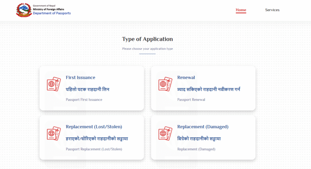Click the 'Passport Replacement (Lost/Stolen)' subtitle text
Image resolution: width=311 pixels, height=169 pixels.
(x=94, y=149)
